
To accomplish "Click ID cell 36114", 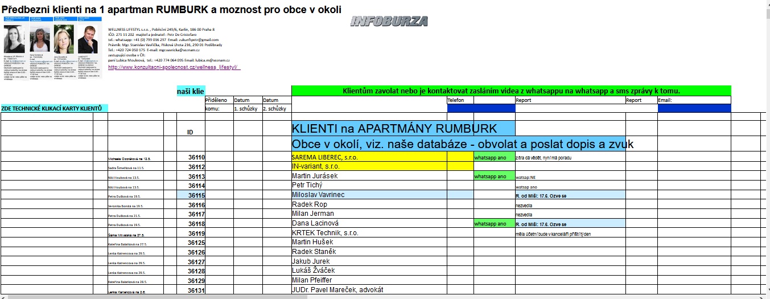I will (191, 186).
